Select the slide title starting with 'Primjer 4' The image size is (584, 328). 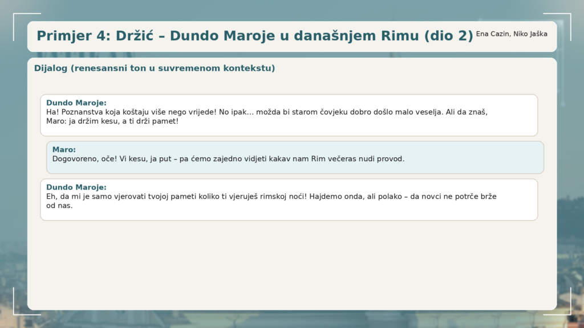pyautogui.click(x=254, y=36)
